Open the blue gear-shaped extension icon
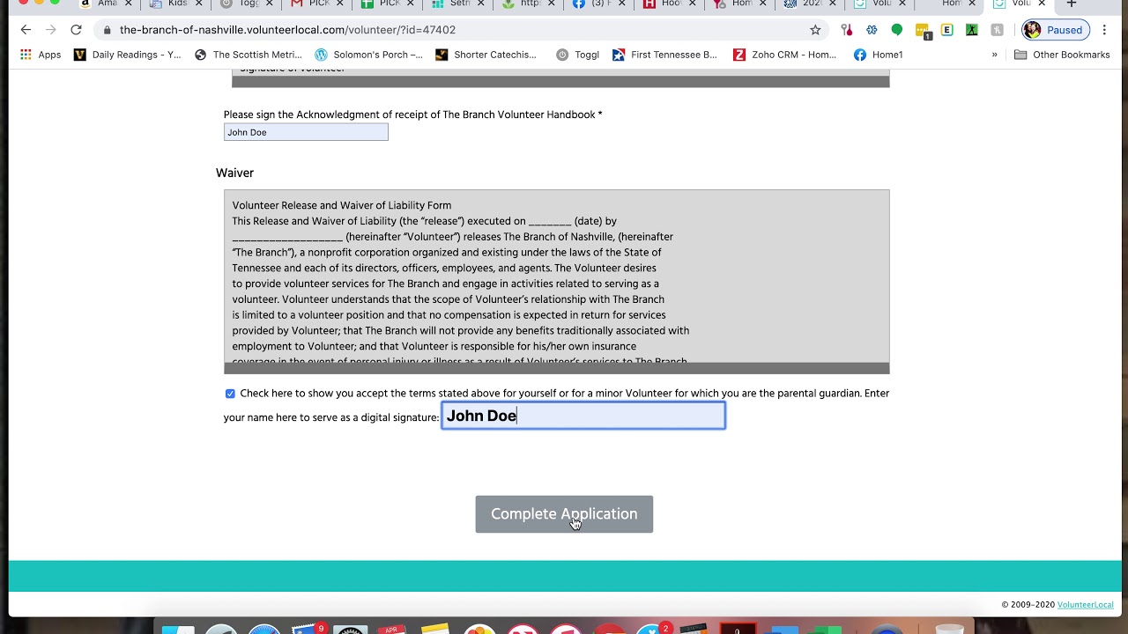The width and height of the screenshot is (1128, 634). (x=872, y=30)
